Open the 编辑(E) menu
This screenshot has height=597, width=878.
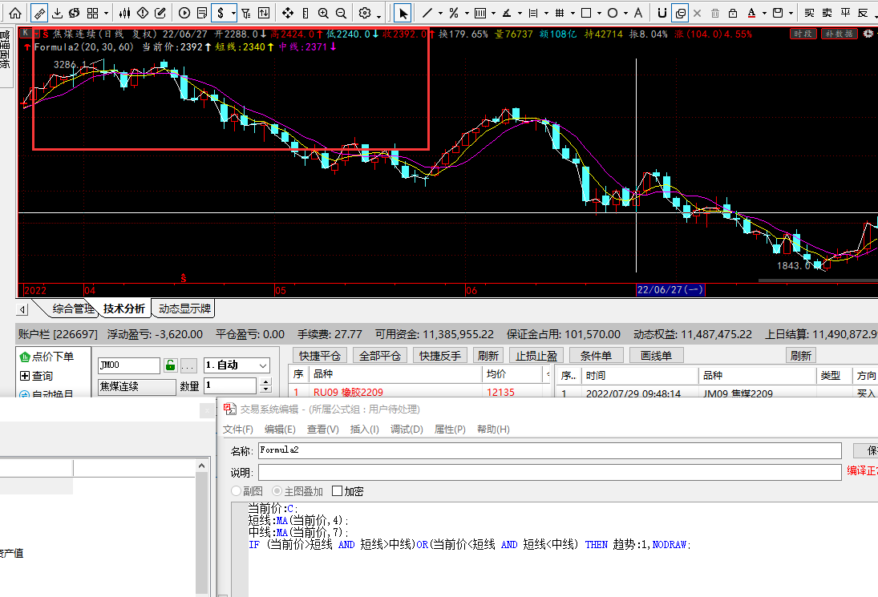coord(280,430)
